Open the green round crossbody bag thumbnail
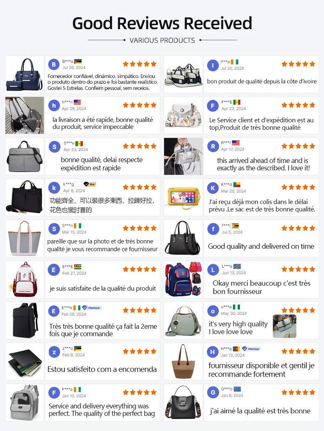This screenshot has width=324, height=431. (x=183, y=321)
